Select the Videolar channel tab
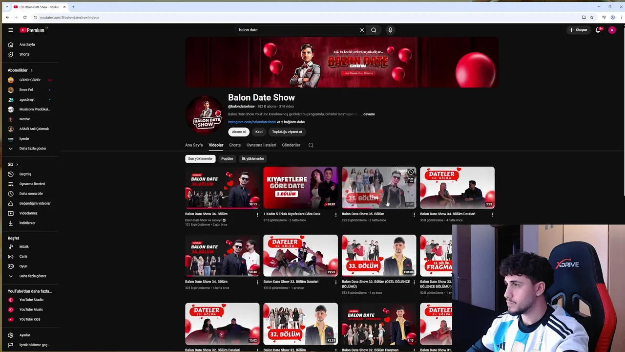The width and height of the screenshot is (625, 352). (x=216, y=145)
